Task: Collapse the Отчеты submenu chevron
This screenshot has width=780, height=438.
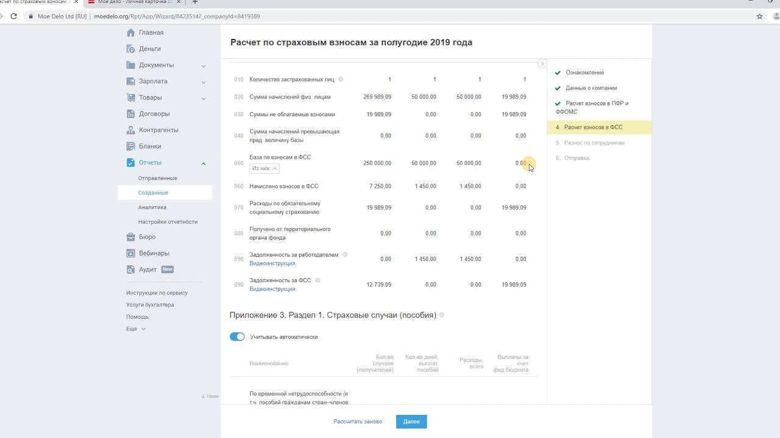Action: pos(204,163)
